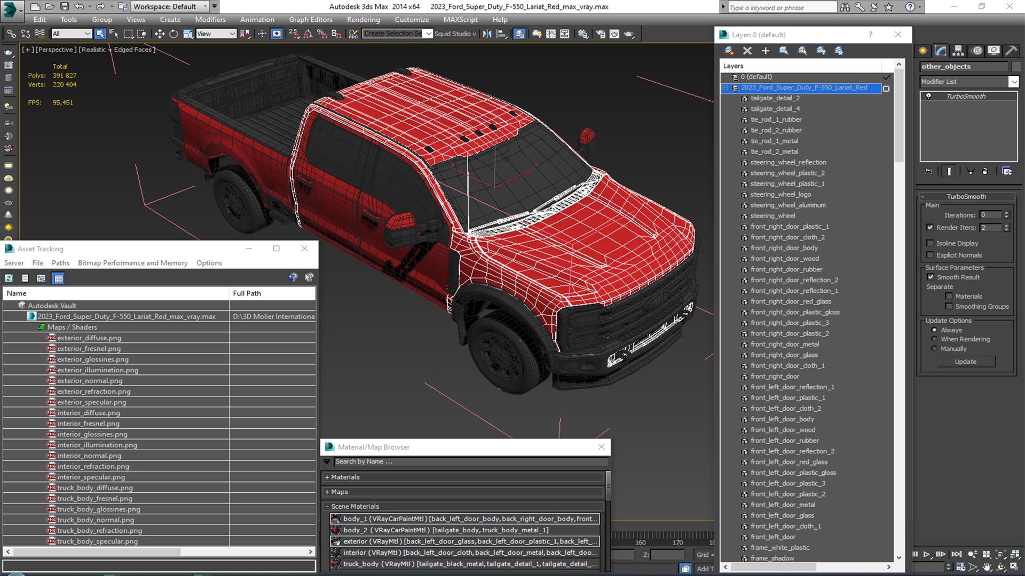This screenshot has width=1025, height=576.
Task: Open the All selection filter dropdown
Action: [72, 34]
